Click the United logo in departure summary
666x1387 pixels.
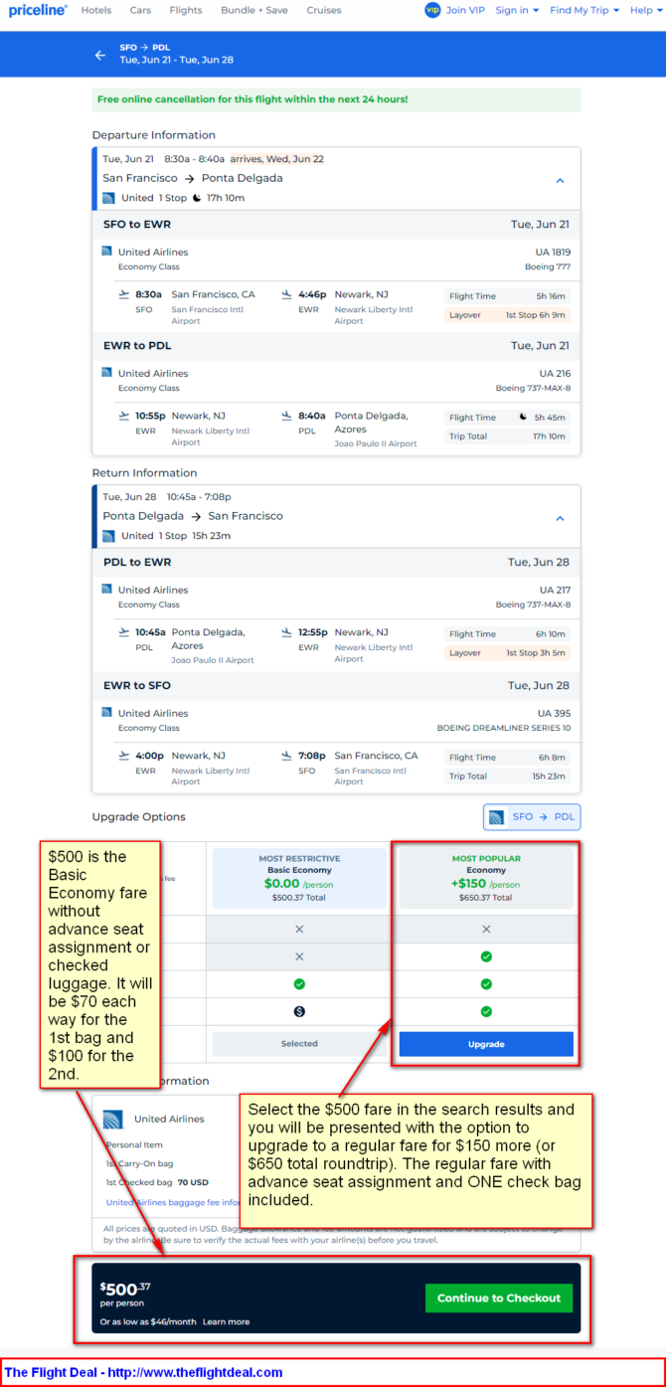tap(108, 198)
